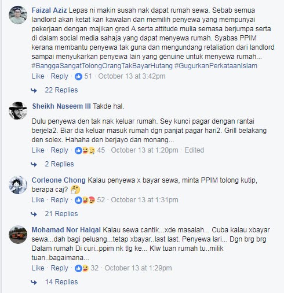
Task: Click the like reaction icon showing 51
Action: [x=78, y=76]
